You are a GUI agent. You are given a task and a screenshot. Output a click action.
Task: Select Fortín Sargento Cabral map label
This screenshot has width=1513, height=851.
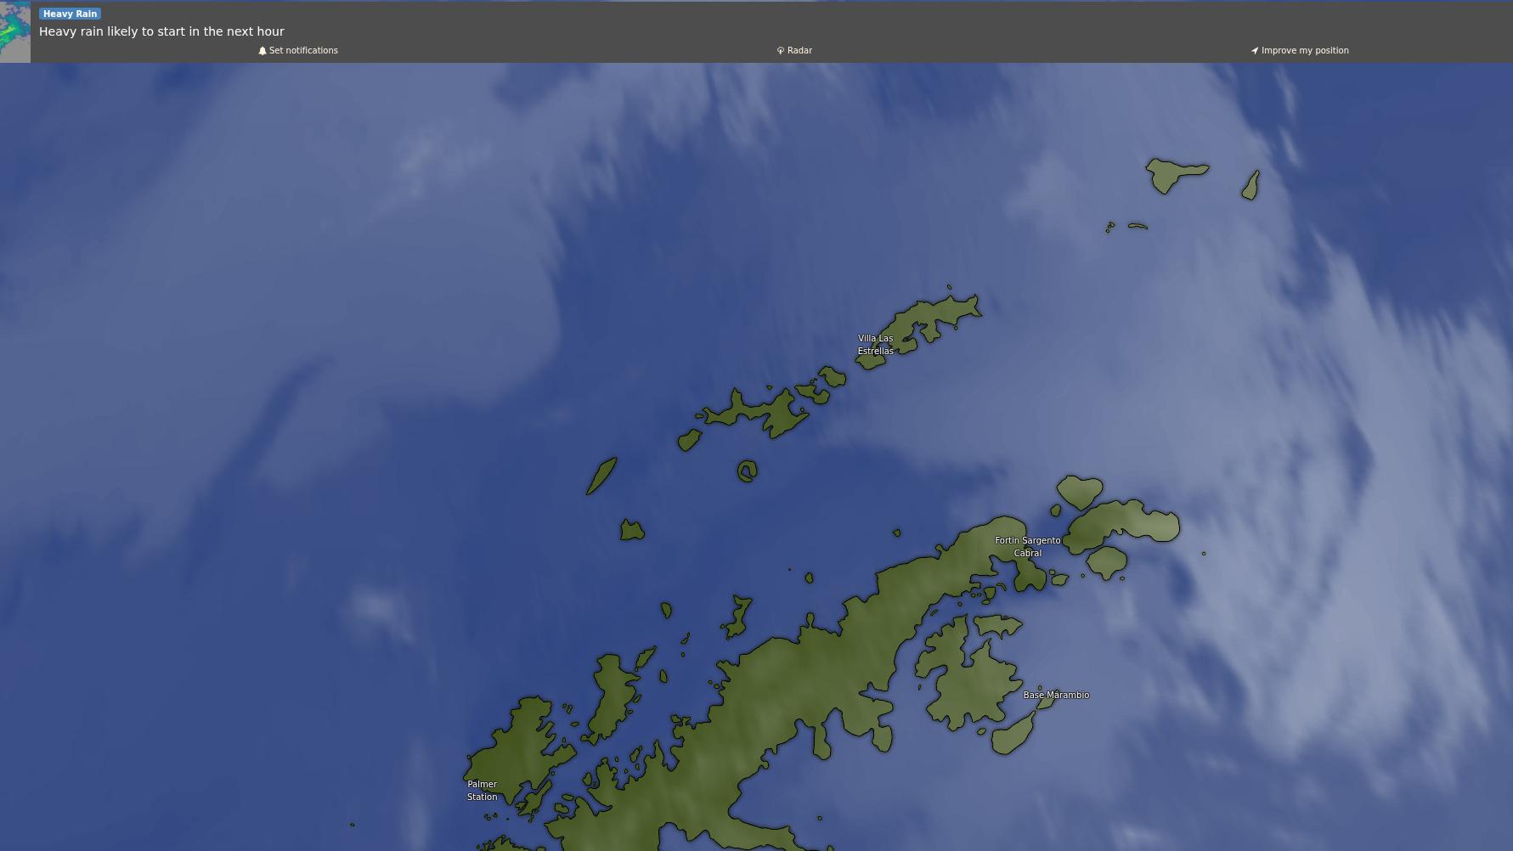click(1027, 547)
